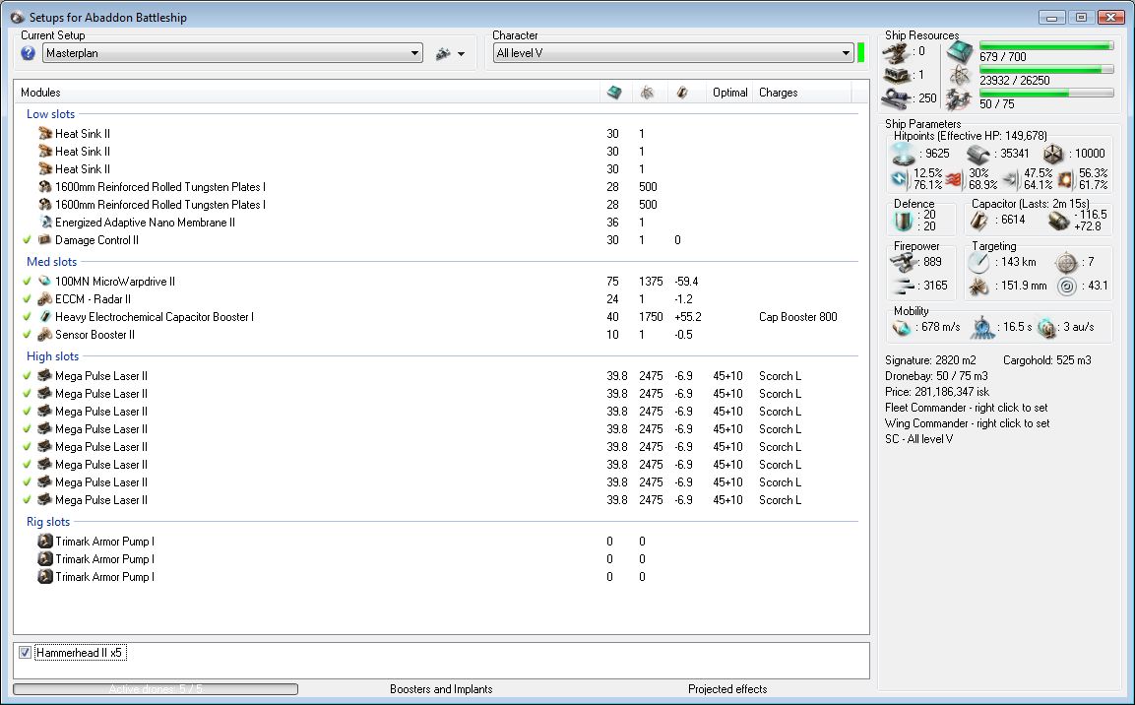Click the Price 281,186,347 isk text

coord(937,392)
